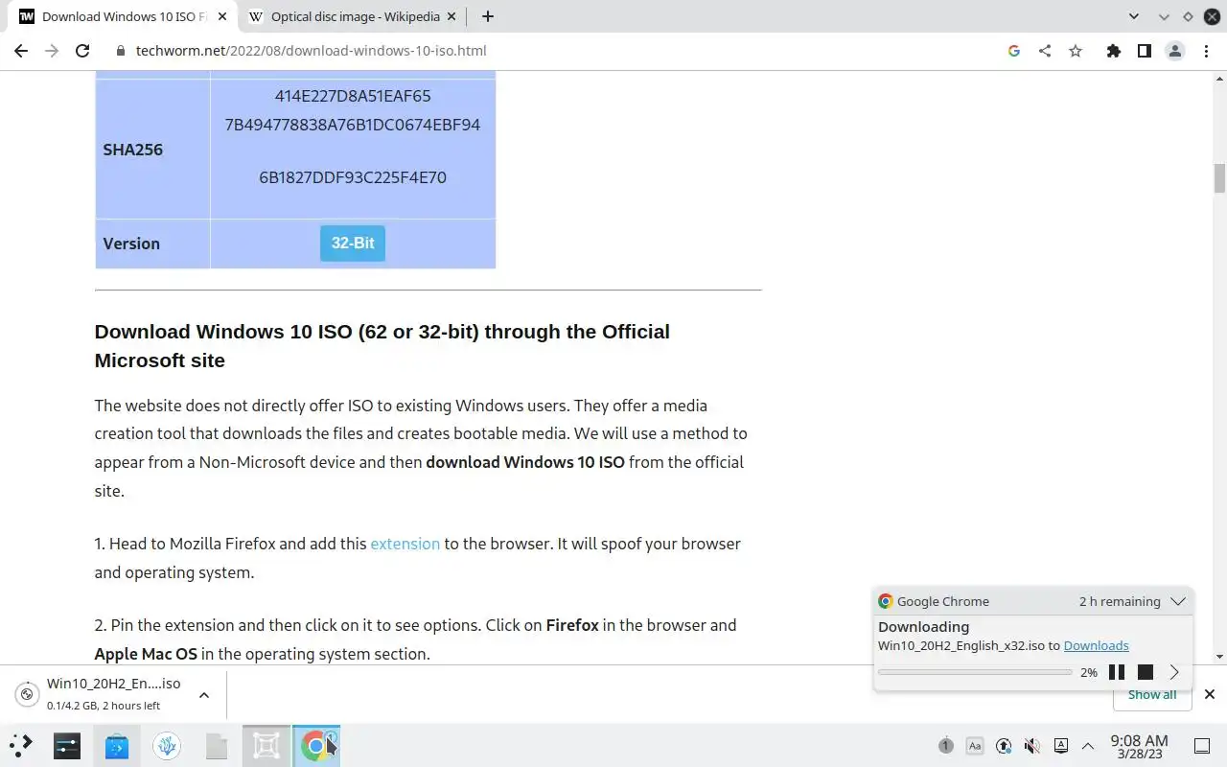Open tray icon left of the arrow

(x=1061, y=745)
